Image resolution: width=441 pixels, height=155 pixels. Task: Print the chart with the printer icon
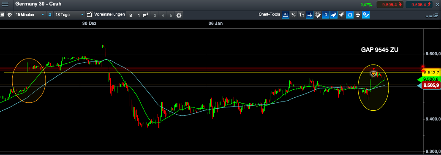coord(357,15)
